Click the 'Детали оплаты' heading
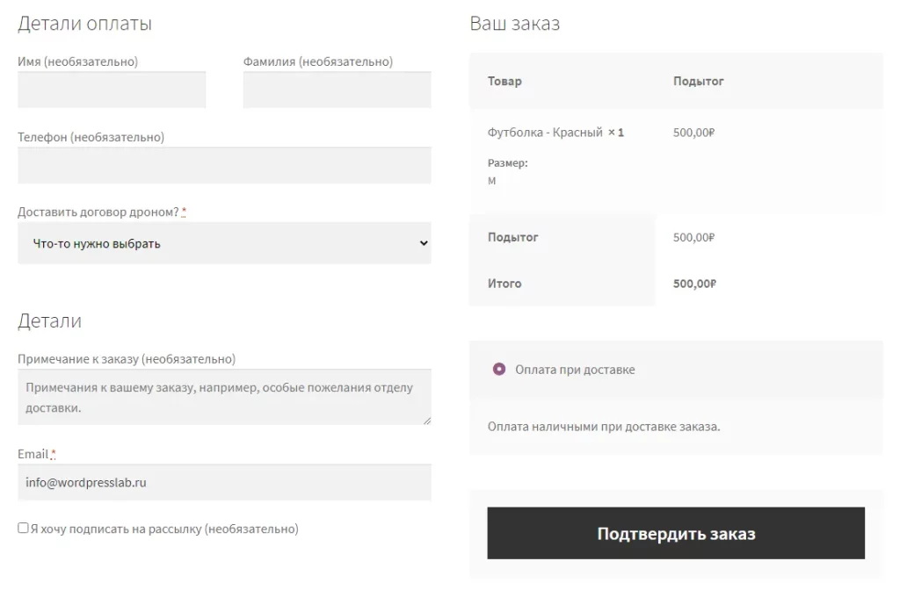The width and height of the screenshot is (900, 590). (x=84, y=24)
